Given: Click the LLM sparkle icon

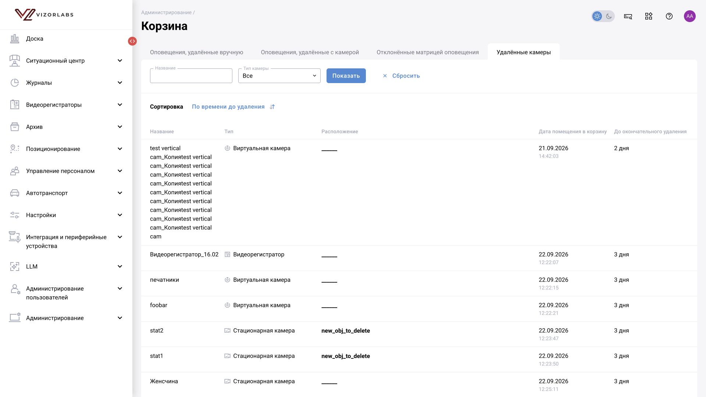Looking at the screenshot, I should click(x=15, y=267).
